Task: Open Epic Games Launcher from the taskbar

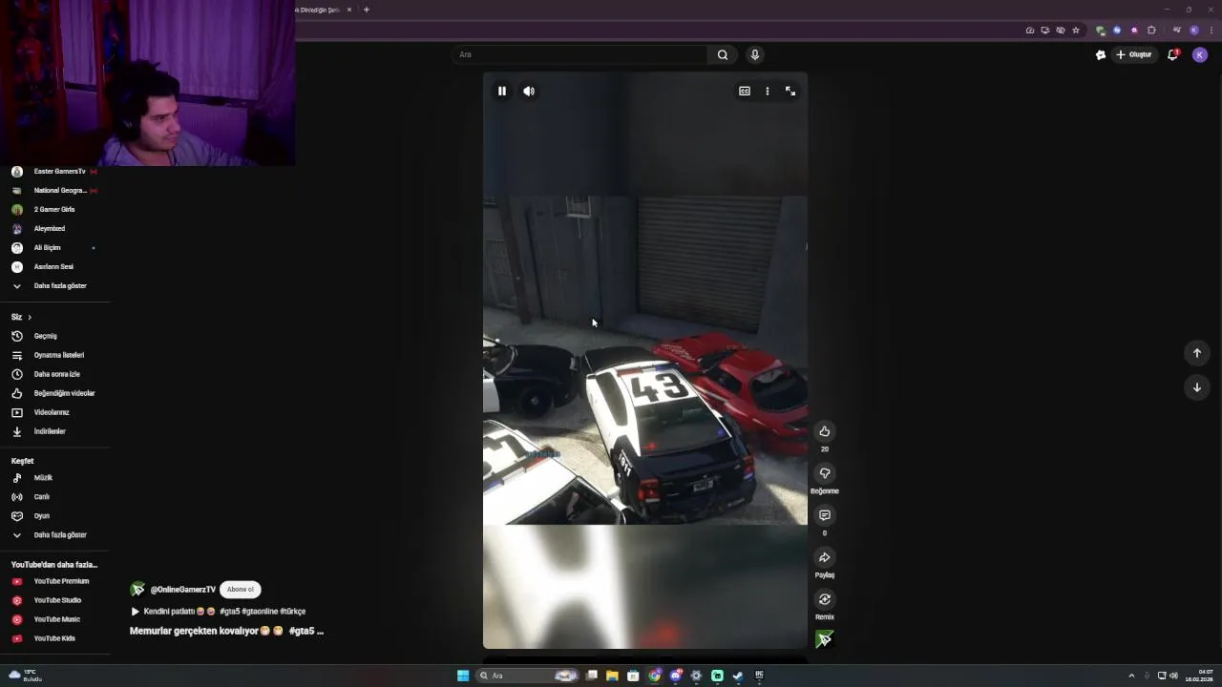Action: coord(759,676)
